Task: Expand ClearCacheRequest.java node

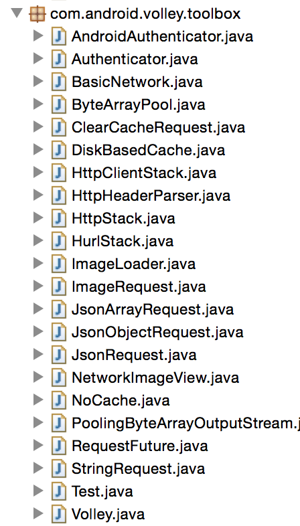Action: click(x=39, y=127)
